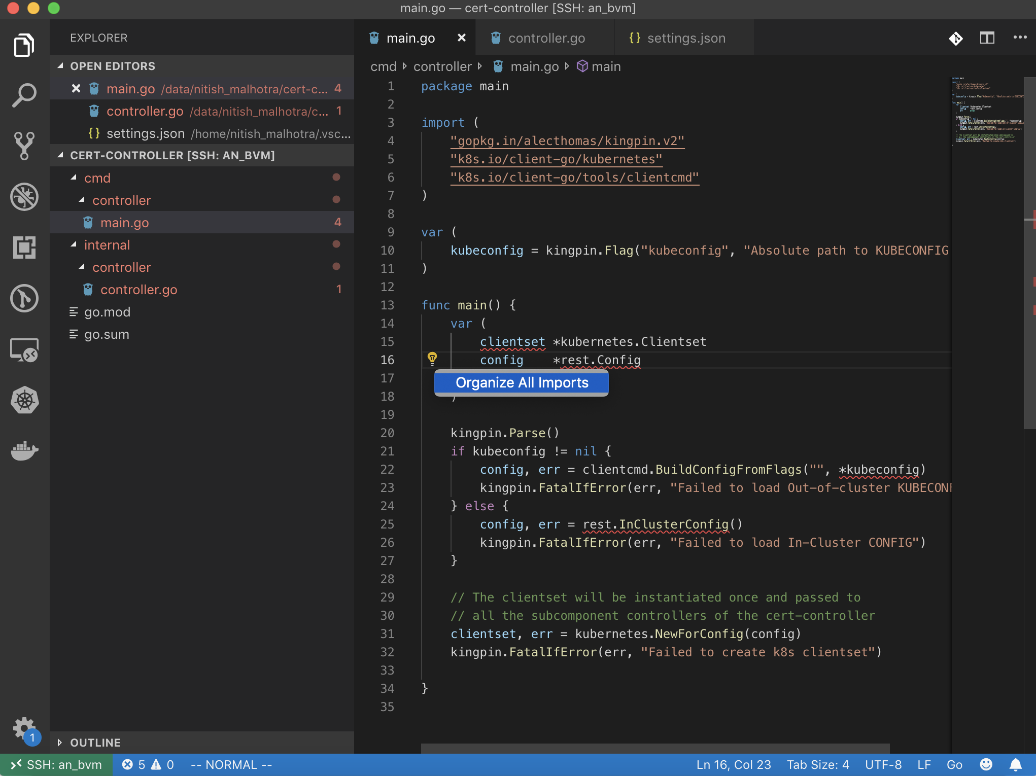The width and height of the screenshot is (1036, 776).
Task: Open the Explorer view in activity bar
Action: coord(24,45)
